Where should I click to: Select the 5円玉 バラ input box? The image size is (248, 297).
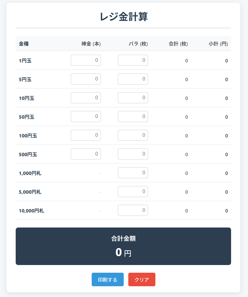point(133,79)
